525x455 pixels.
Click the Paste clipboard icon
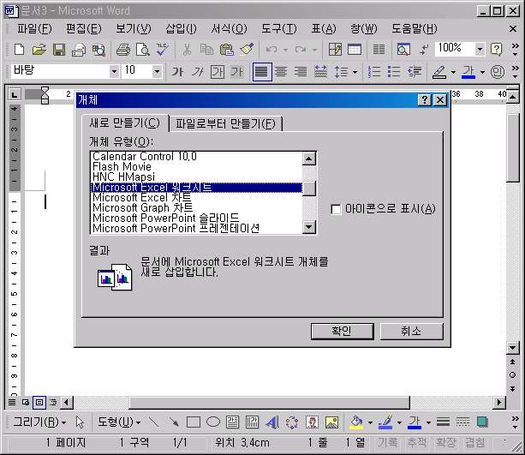tap(226, 50)
